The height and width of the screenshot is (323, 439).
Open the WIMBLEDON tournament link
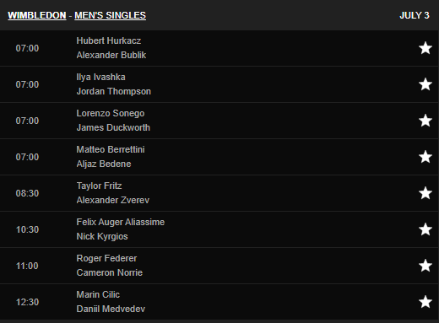[x=37, y=15]
